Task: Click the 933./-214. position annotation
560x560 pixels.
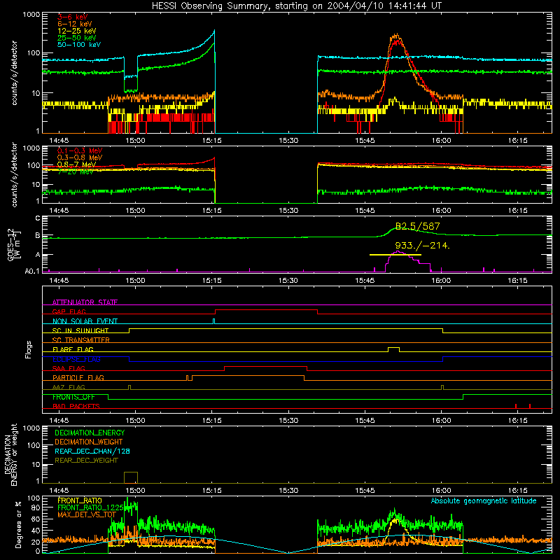Action: pos(422,246)
